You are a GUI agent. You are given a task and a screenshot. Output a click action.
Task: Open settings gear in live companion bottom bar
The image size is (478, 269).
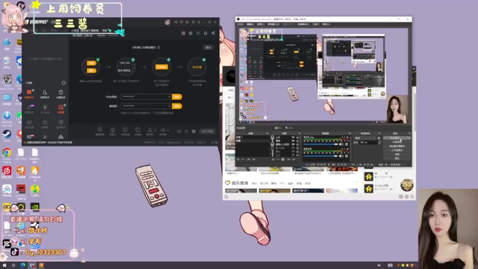(194, 131)
